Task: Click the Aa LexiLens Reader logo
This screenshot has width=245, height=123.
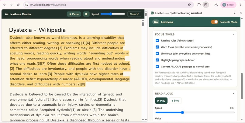Action: tap(18, 14)
